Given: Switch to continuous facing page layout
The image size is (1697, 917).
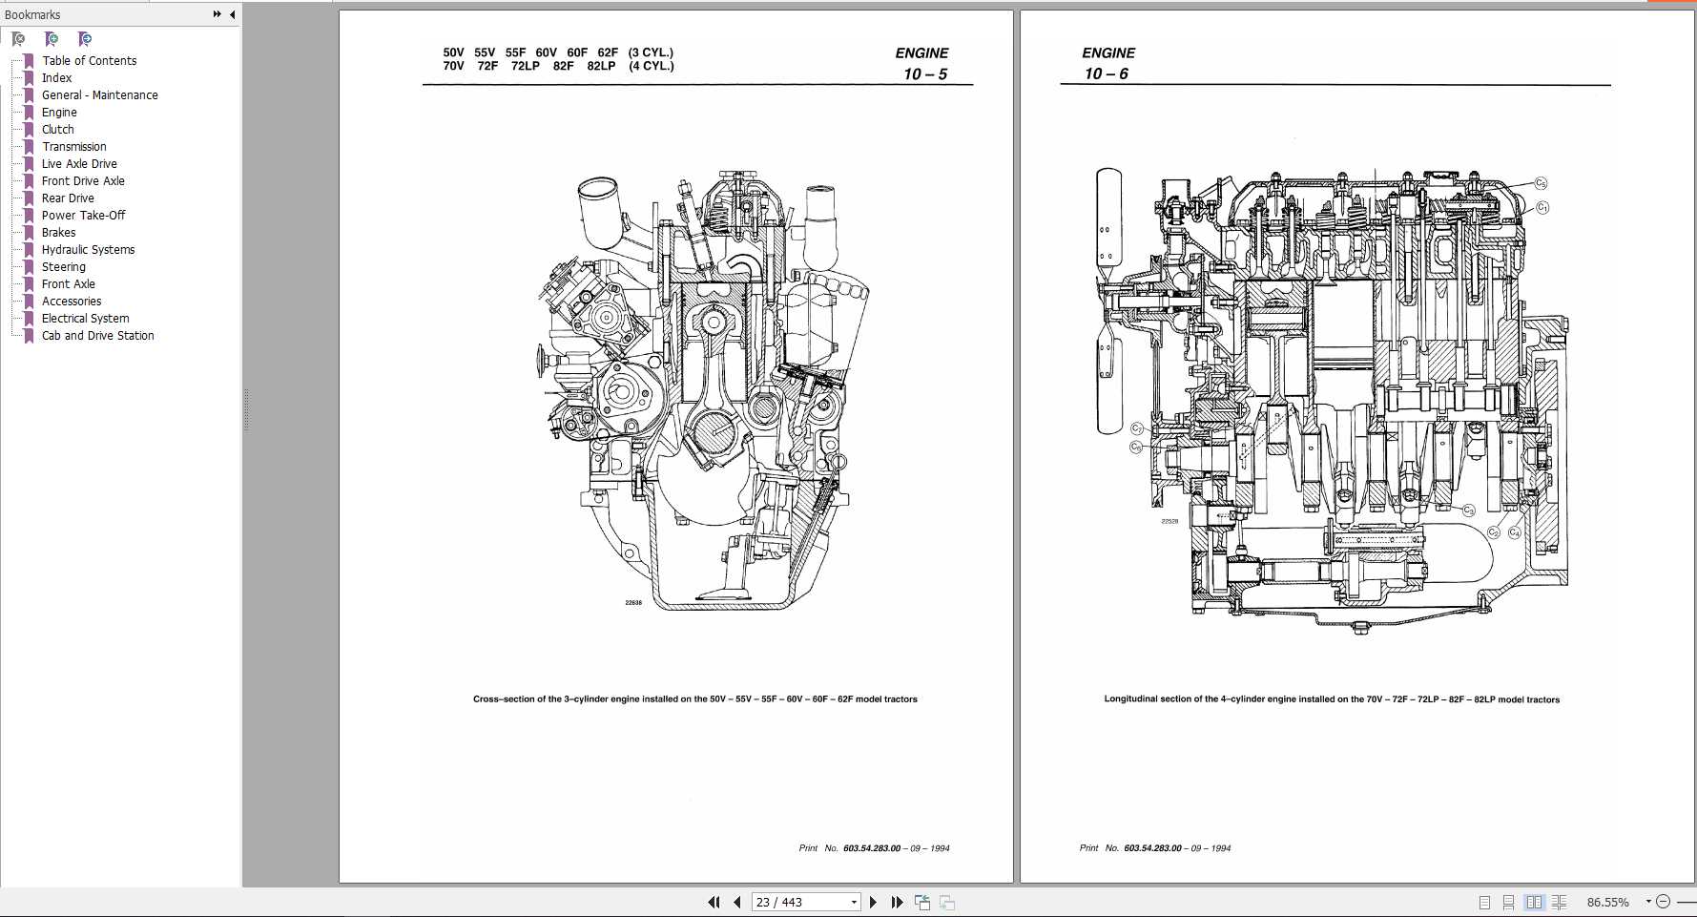Looking at the screenshot, I should pos(1560,902).
